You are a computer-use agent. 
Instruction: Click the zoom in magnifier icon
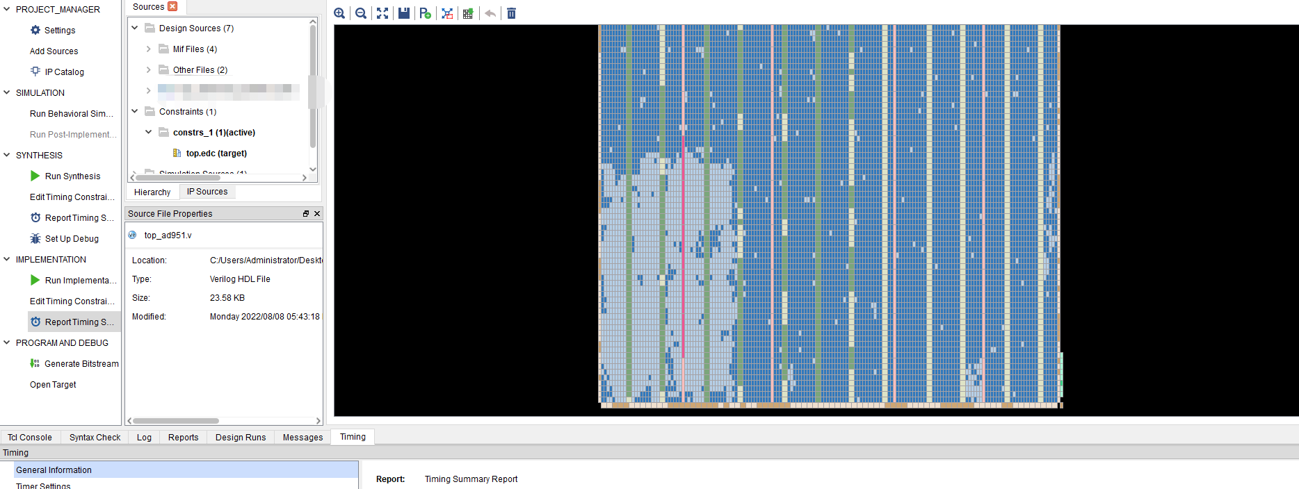pyautogui.click(x=339, y=13)
